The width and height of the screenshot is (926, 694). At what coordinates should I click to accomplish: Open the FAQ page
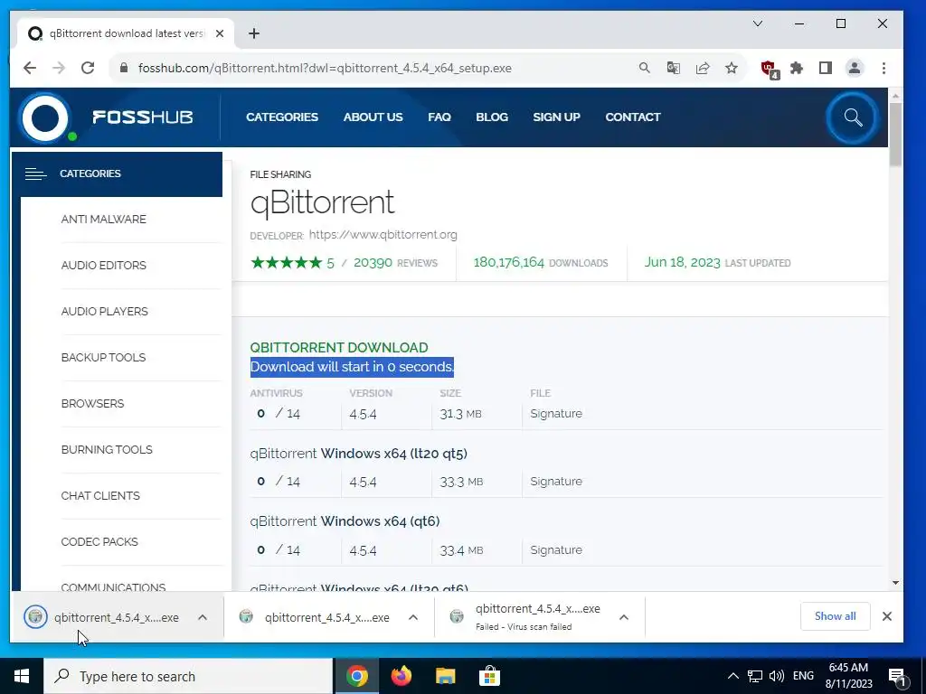(x=439, y=117)
